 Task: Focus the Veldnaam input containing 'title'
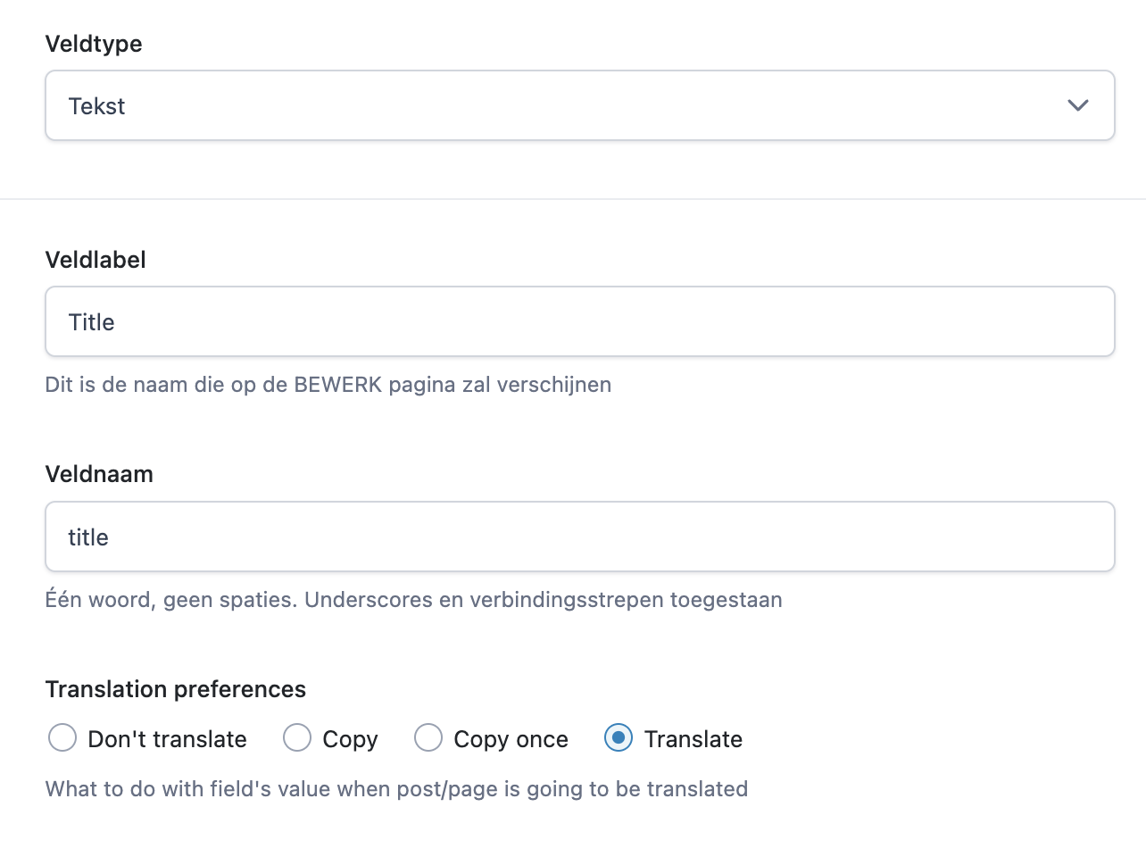(x=580, y=537)
